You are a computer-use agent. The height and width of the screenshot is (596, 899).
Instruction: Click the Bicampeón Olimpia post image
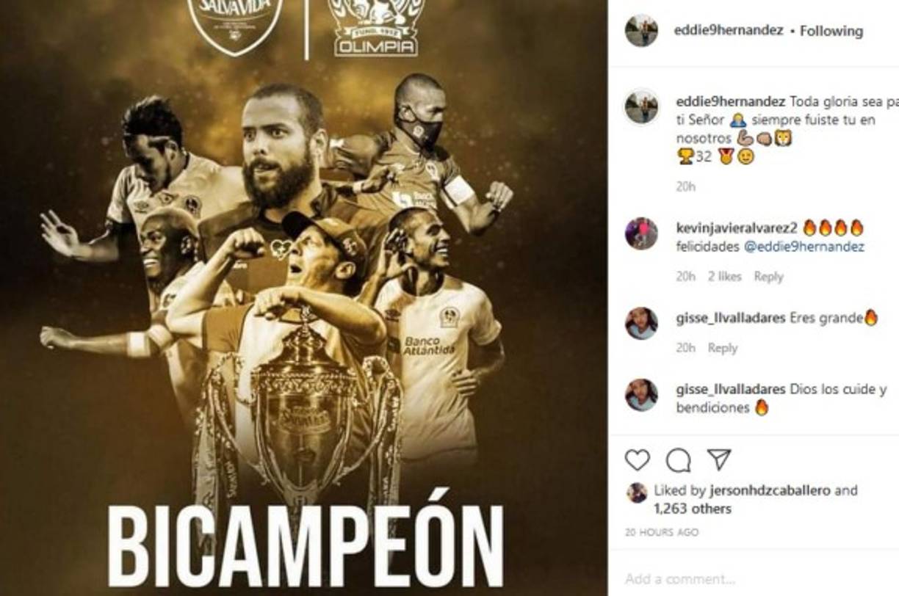303,298
